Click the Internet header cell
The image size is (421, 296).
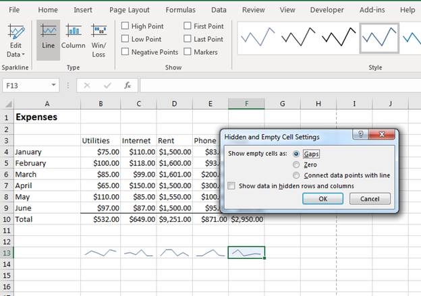138,141
